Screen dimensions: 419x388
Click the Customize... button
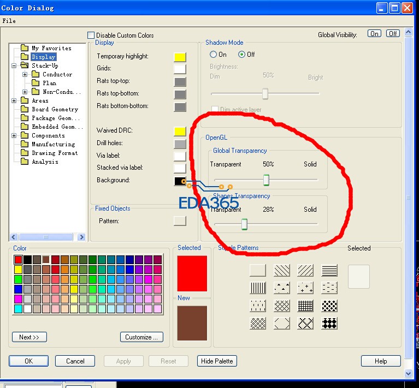141,337
